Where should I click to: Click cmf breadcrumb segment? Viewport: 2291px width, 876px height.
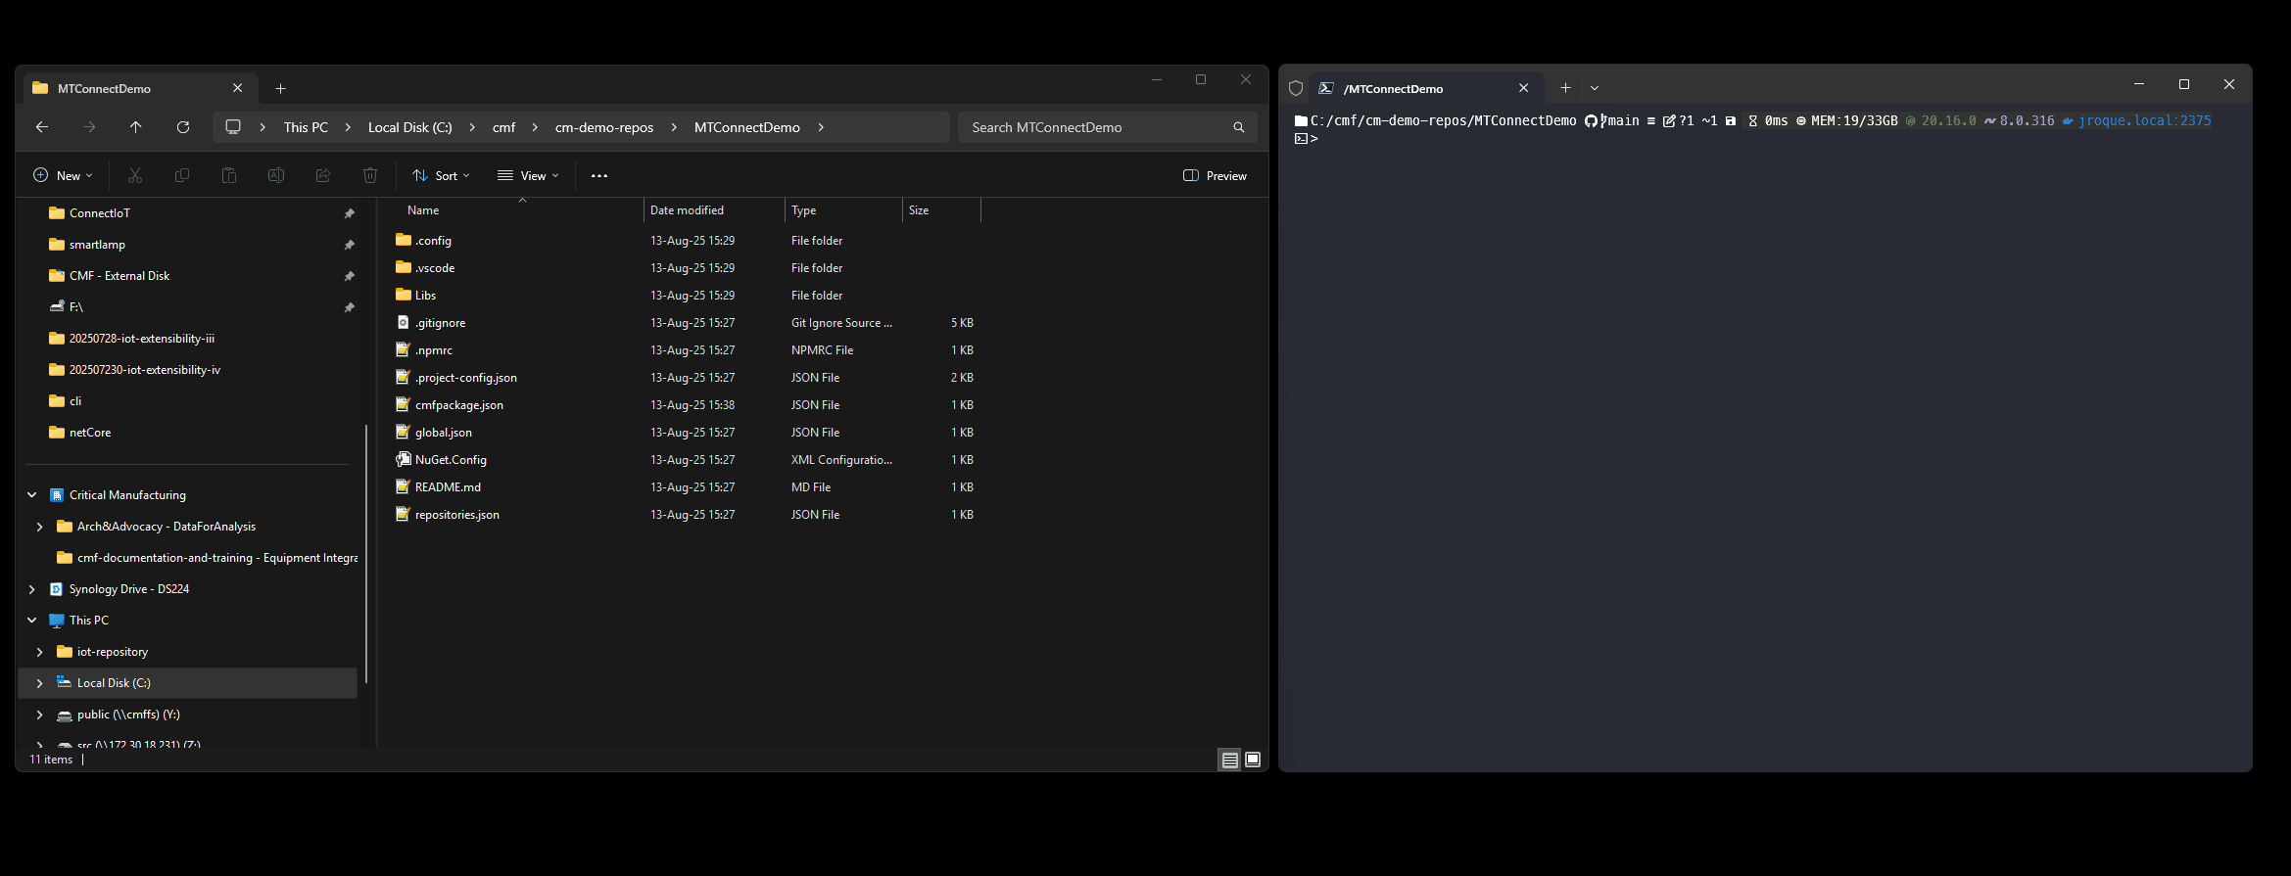(x=503, y=127)
